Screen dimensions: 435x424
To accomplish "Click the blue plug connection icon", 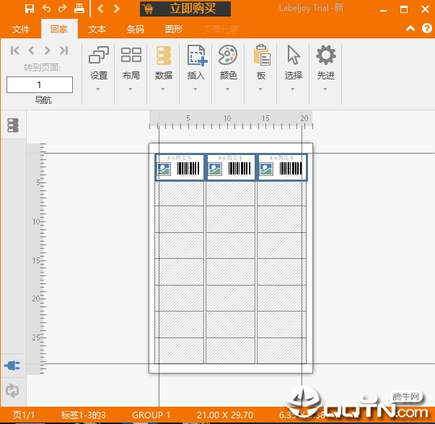I will click(12, 366).
